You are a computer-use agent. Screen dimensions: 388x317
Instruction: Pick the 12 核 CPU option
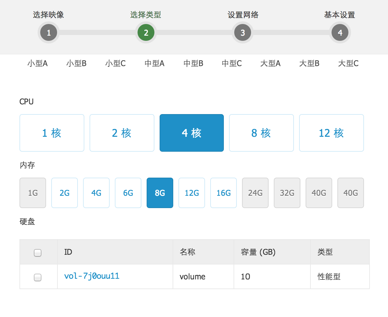pyautogui.click(x=331, y=133)
